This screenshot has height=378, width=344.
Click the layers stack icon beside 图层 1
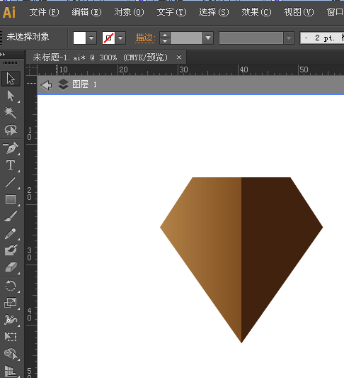click(x=63, y=84)
